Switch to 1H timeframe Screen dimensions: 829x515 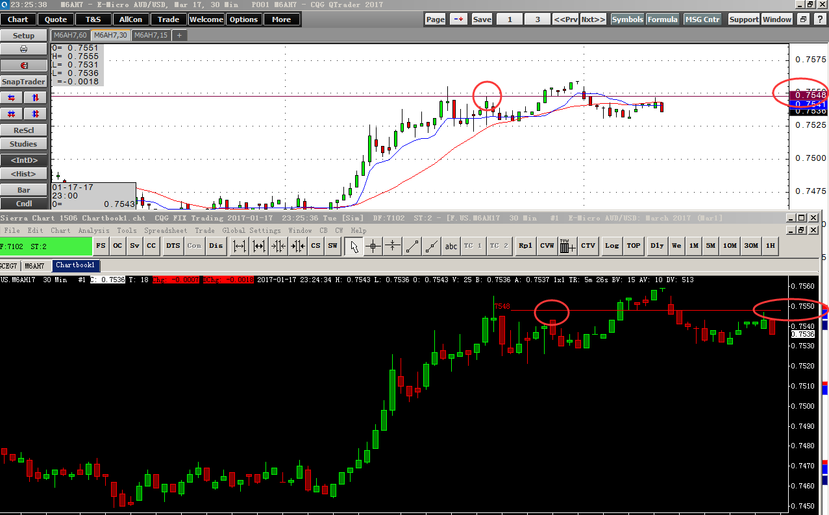[x=771, y=246]
